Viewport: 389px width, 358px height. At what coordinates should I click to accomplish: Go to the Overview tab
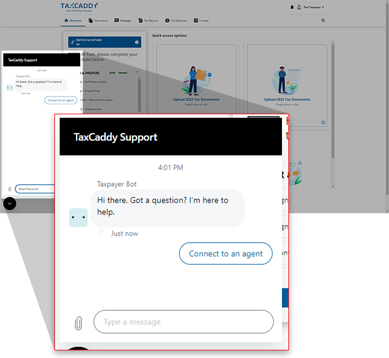(73, 21)
